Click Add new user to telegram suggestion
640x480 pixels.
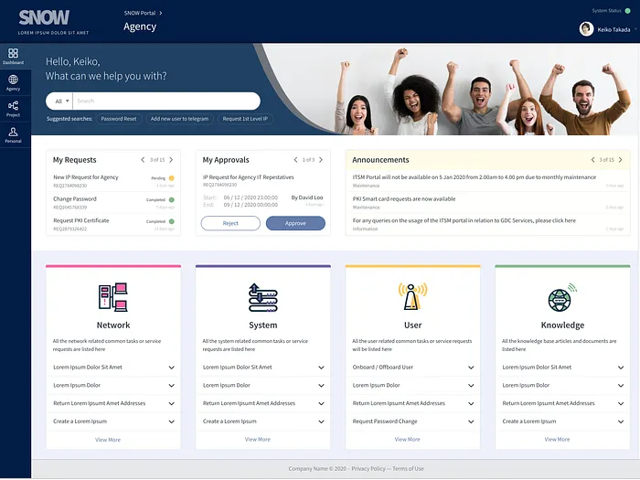point(179,119)
